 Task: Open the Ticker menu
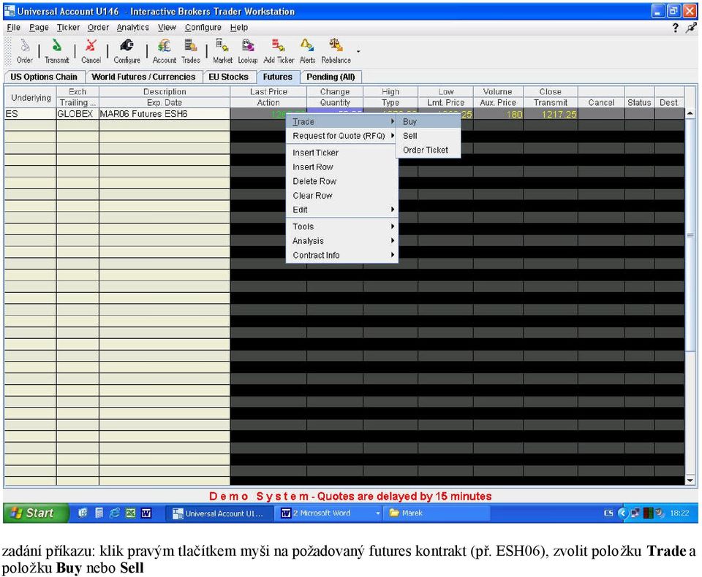tap(68, 27)
